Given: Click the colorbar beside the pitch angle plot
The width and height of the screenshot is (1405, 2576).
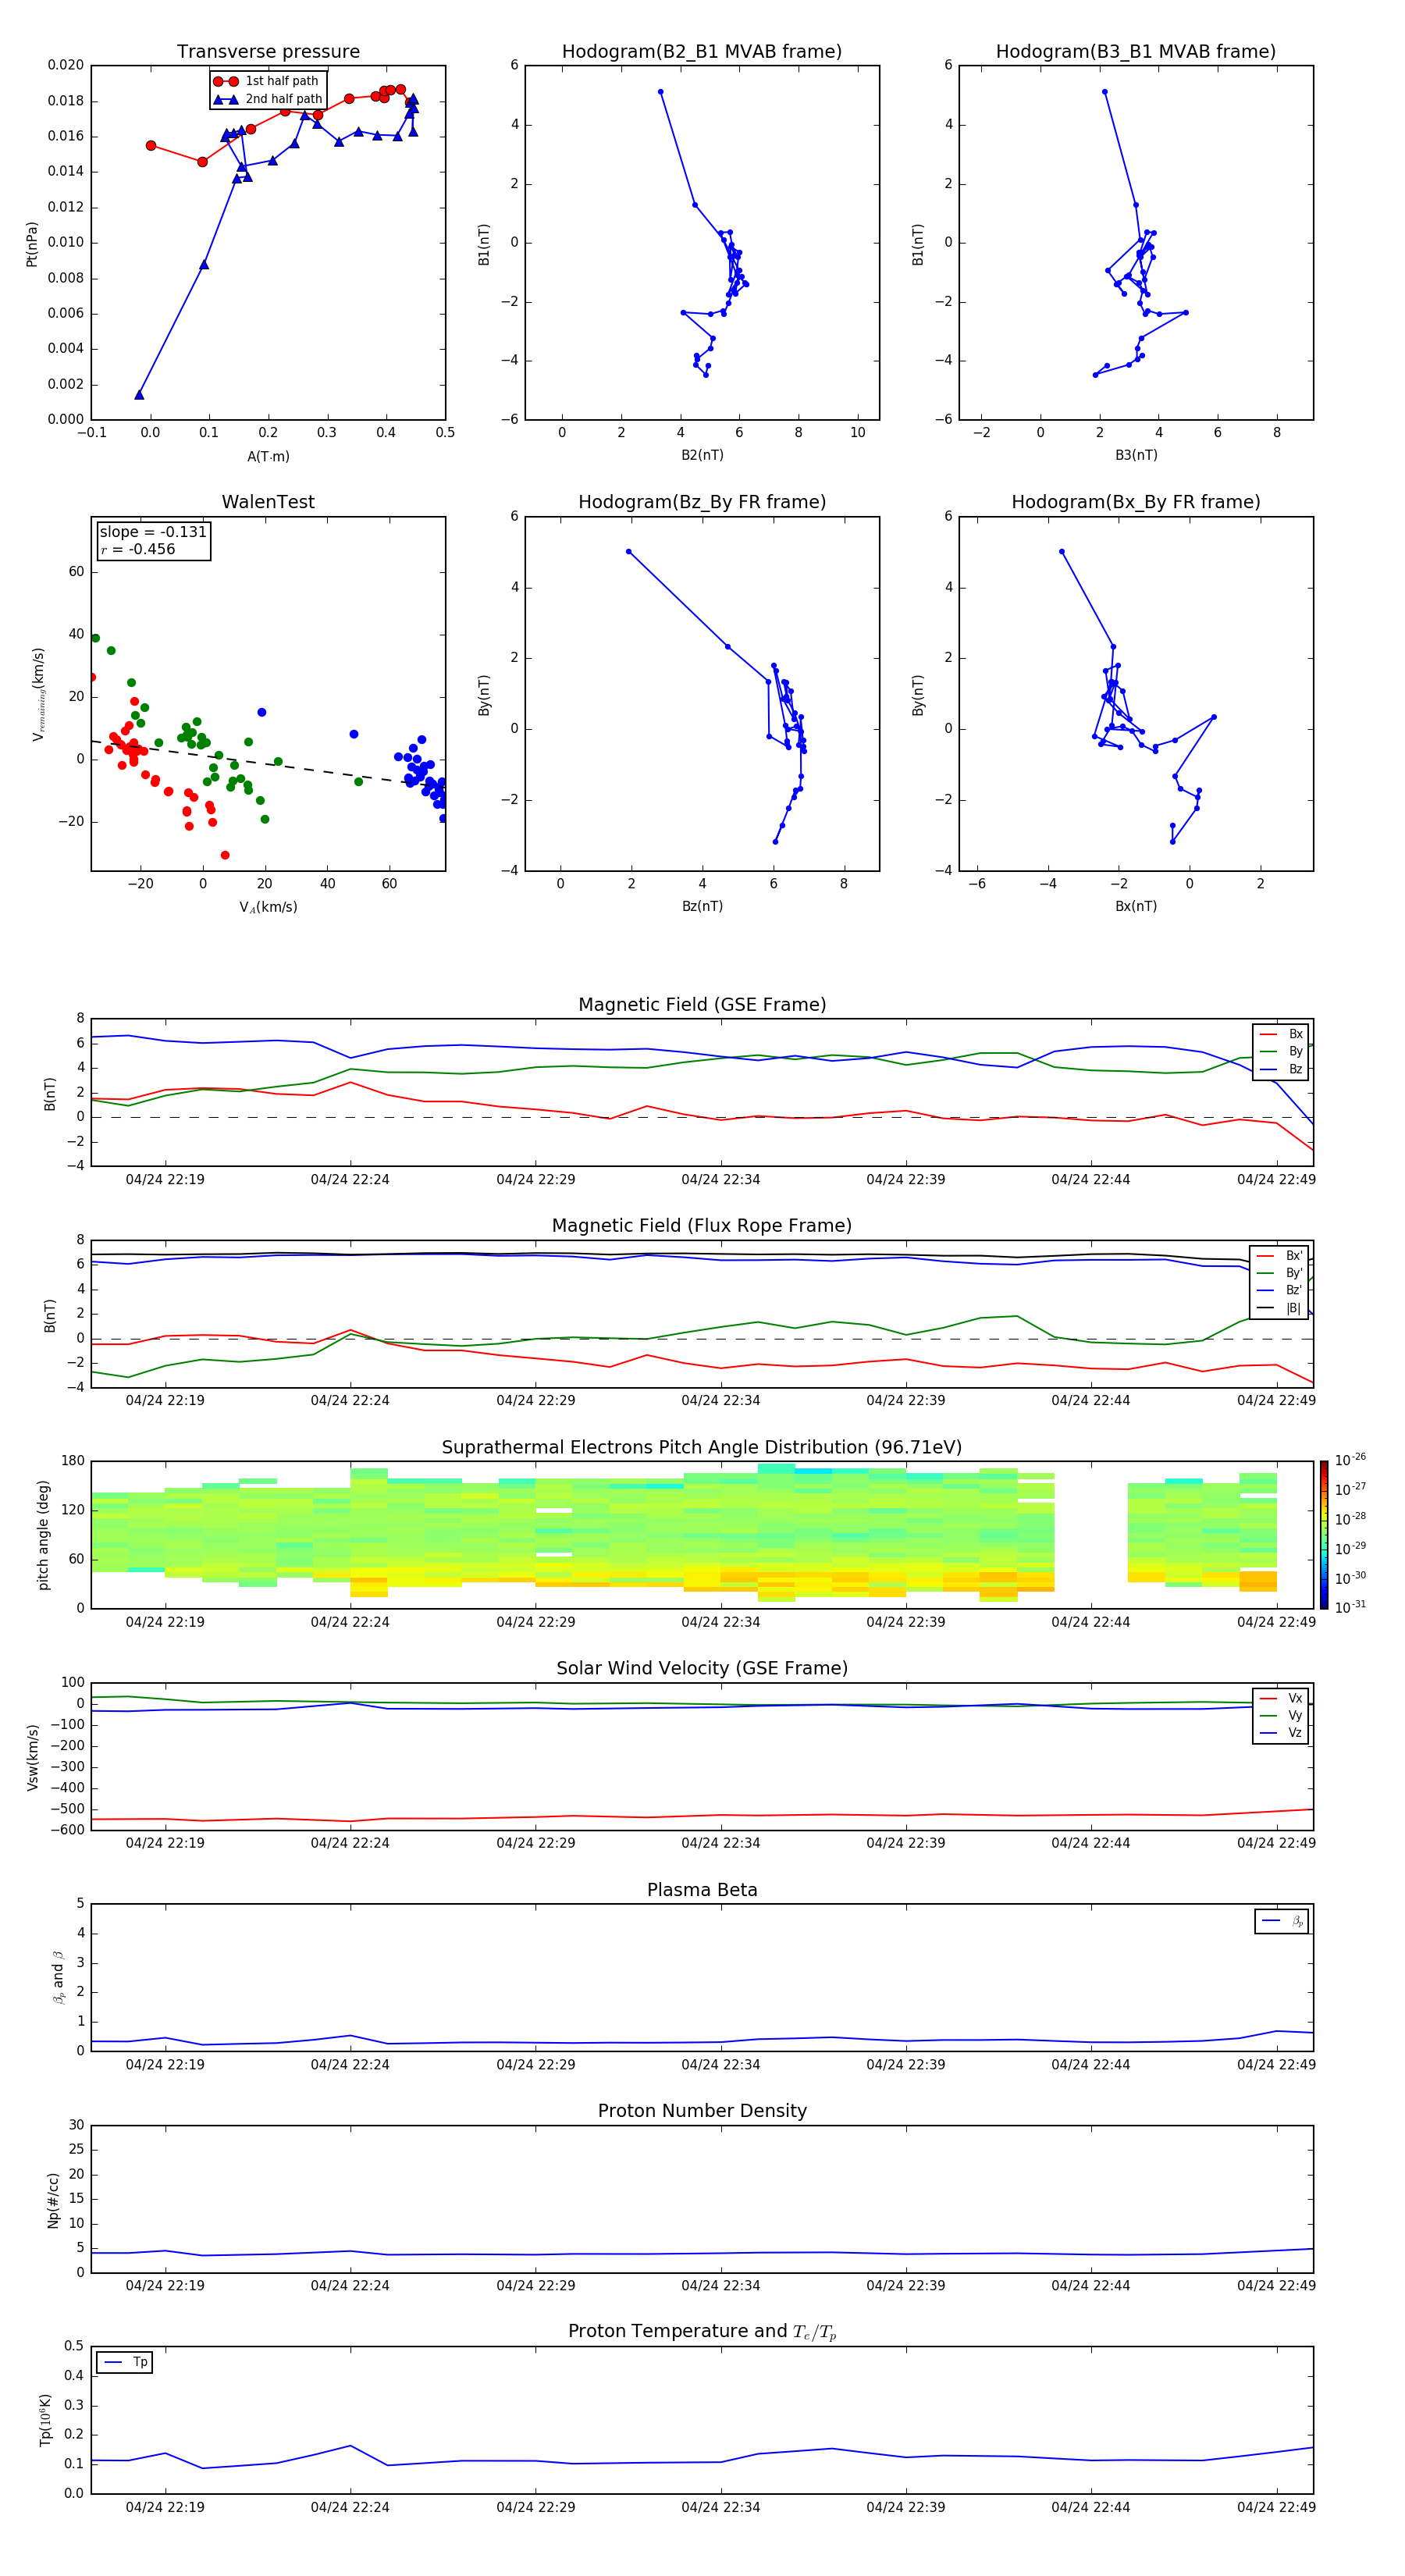Looking at the screenshot, I should 1323,1534.
